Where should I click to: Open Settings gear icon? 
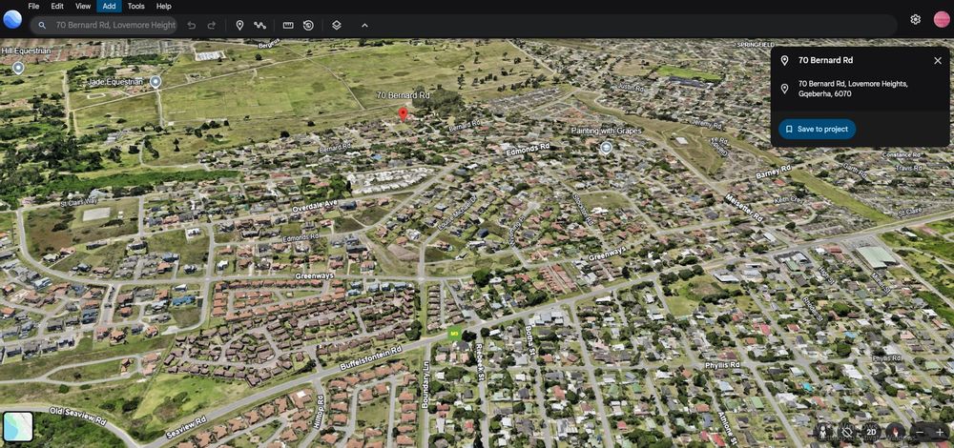point(915,19)
